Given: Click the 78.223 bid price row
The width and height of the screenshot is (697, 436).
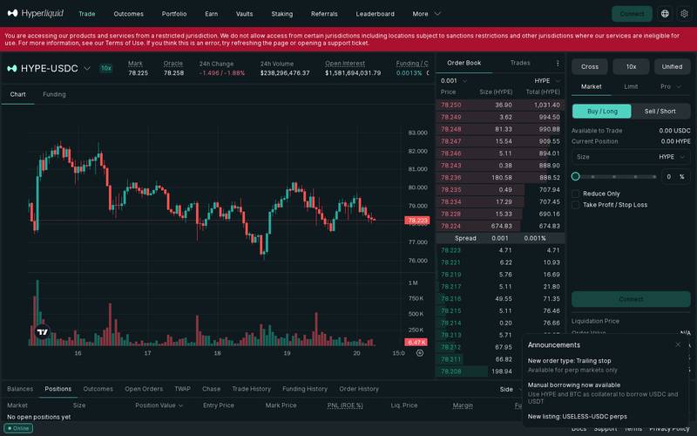Looking at the screenshot, I should click(500, 250).
